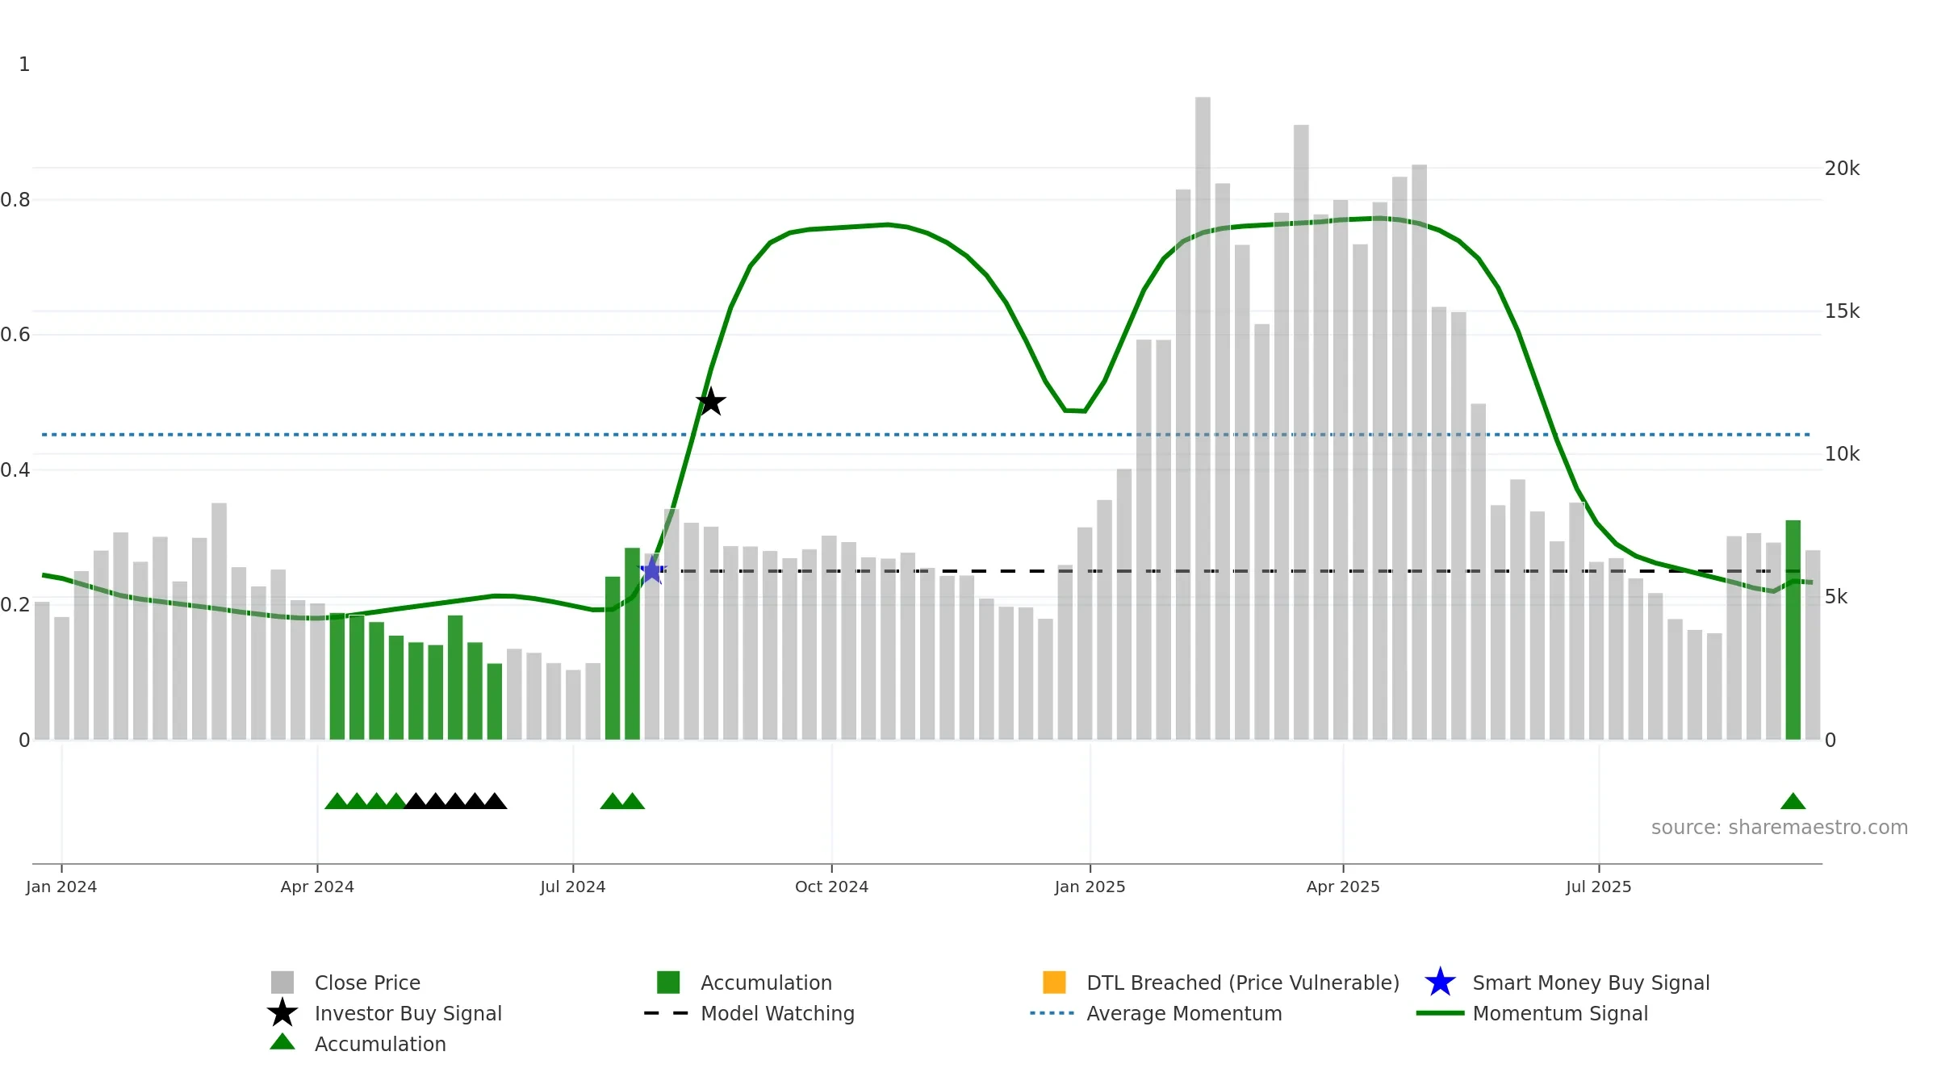Click the green bar at far right
Image resolution: width=1937 pixels, height=1089 pixels.
coord(1793,629)
